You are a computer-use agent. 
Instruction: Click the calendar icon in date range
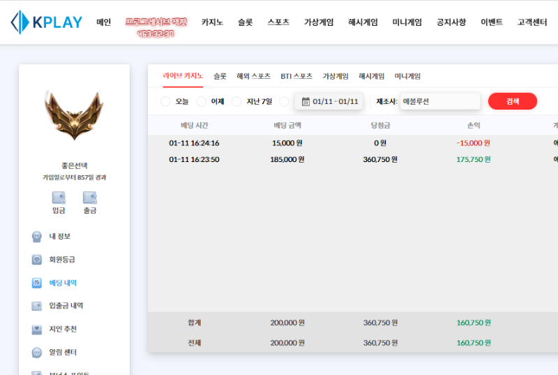(x=305, y=102)
